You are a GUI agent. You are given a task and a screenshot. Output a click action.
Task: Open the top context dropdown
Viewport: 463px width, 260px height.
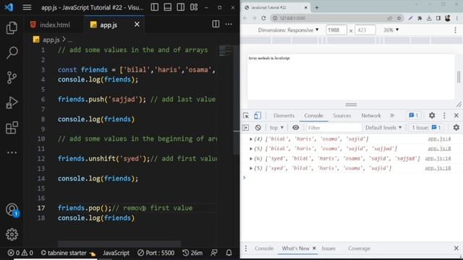click(276, 128)
